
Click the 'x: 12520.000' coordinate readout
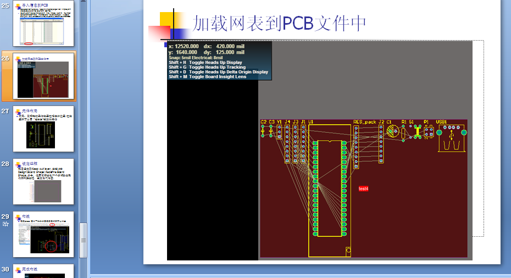tap(184, 46)
